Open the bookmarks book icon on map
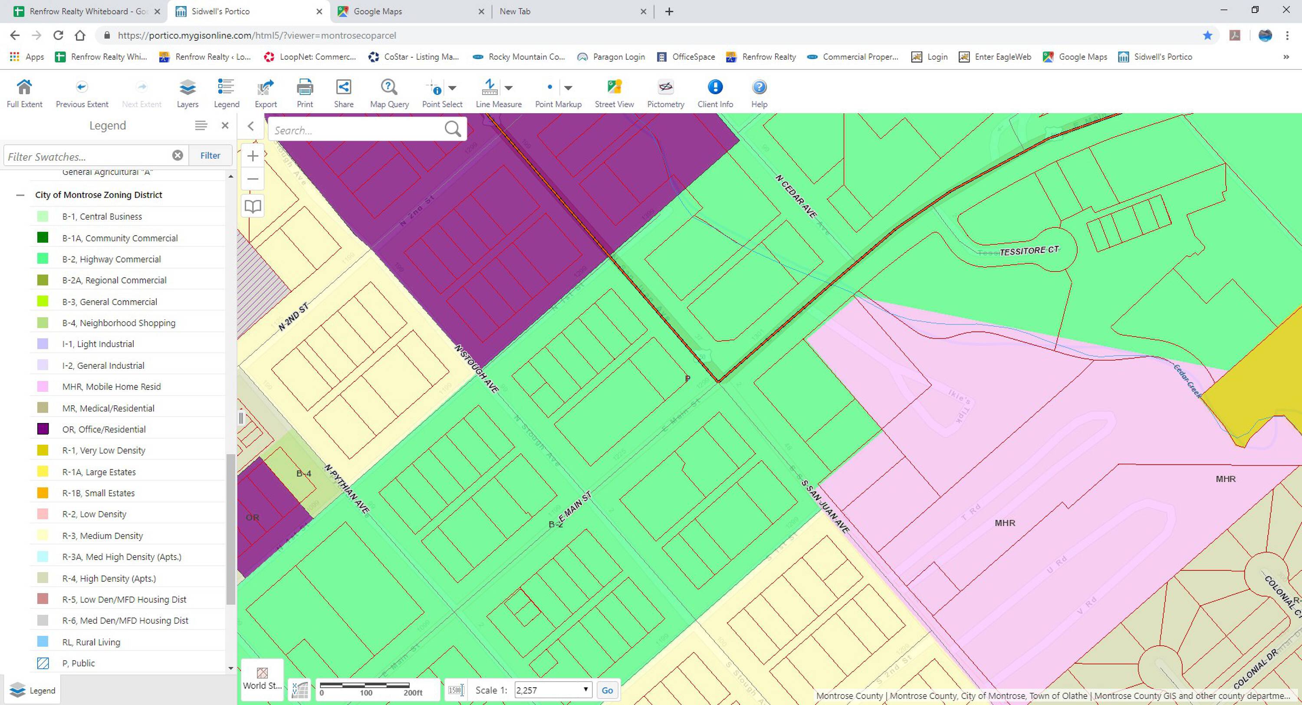 click(253, 206)
